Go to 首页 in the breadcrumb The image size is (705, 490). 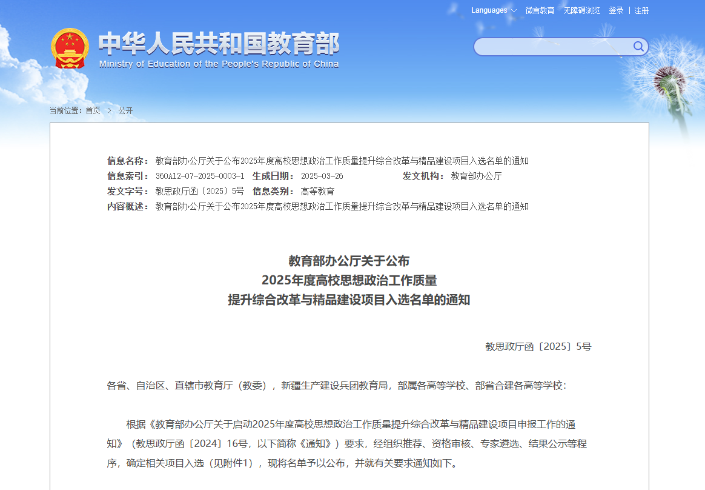coord(93,110)
